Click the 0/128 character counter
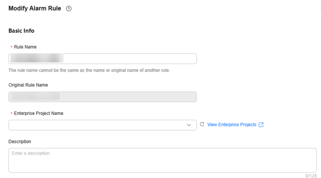The image size is (321, 178). pyautogui.click(x=311, y=176)
